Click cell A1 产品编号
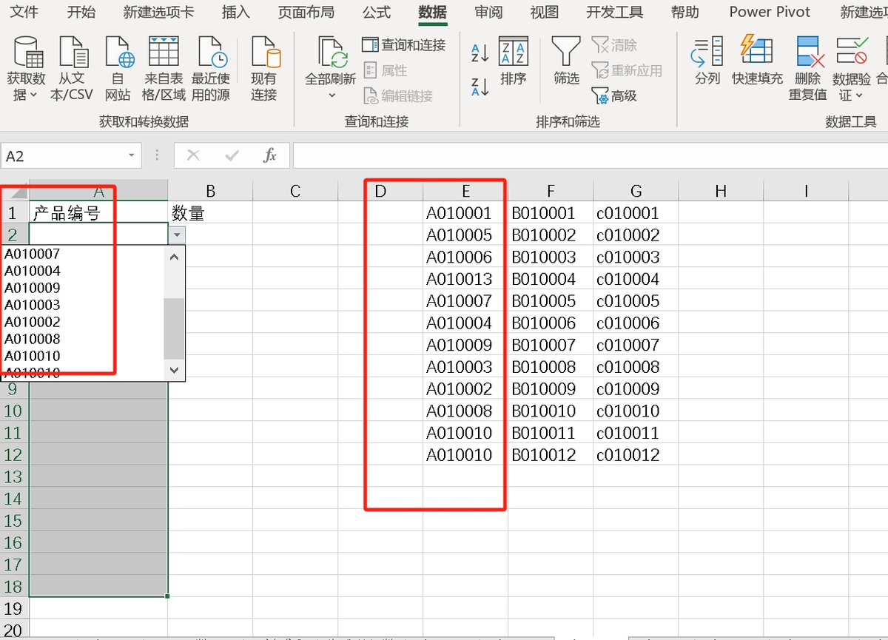 [x=98, y=213]
